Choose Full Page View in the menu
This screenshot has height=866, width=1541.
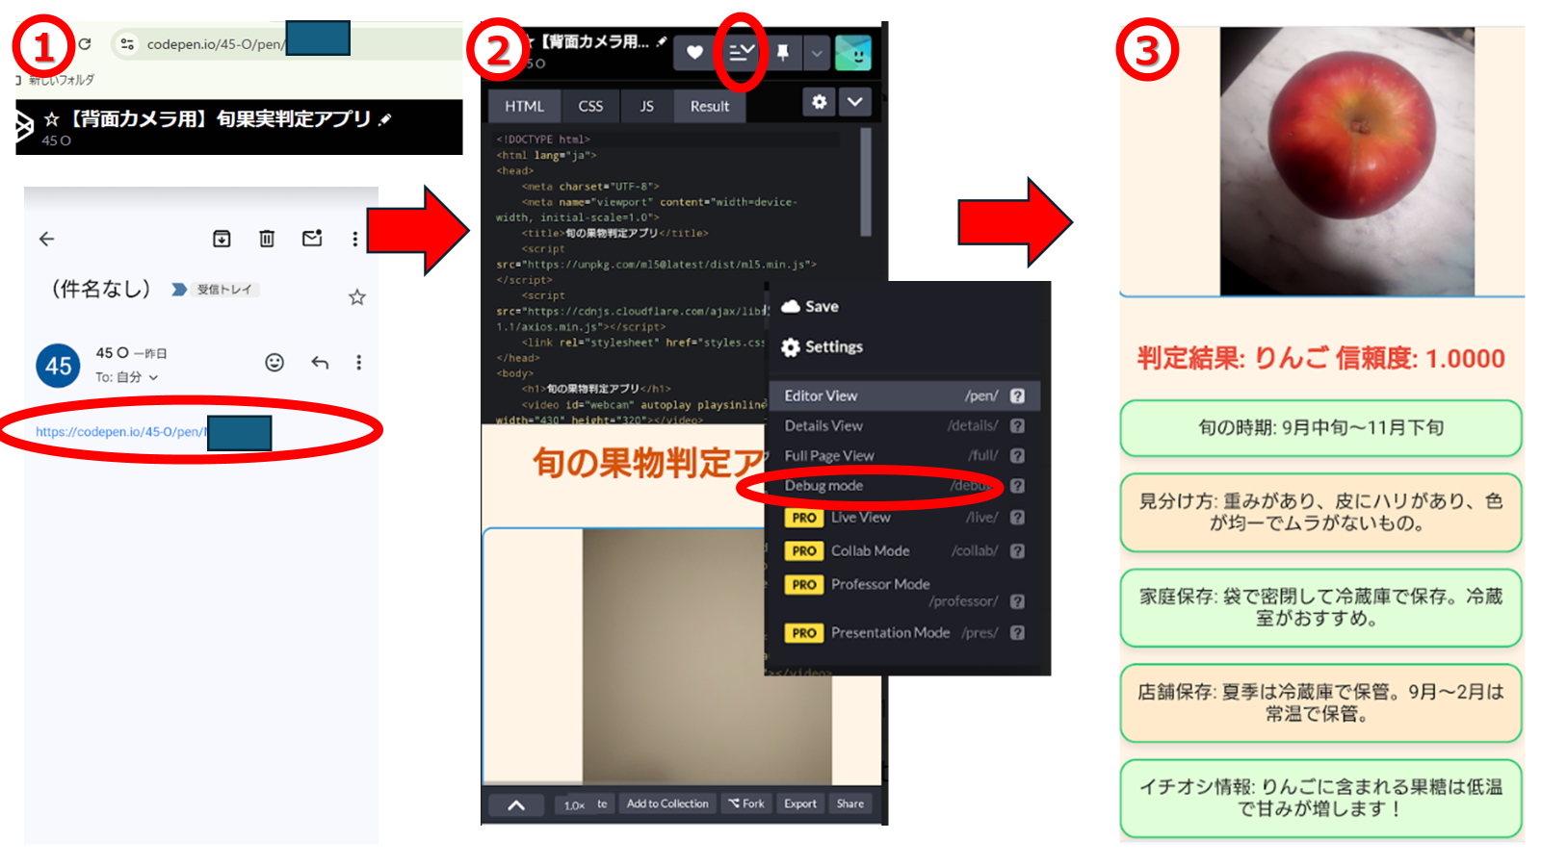904,455
